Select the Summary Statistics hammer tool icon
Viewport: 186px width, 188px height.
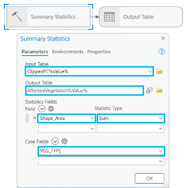pos(17,17)
